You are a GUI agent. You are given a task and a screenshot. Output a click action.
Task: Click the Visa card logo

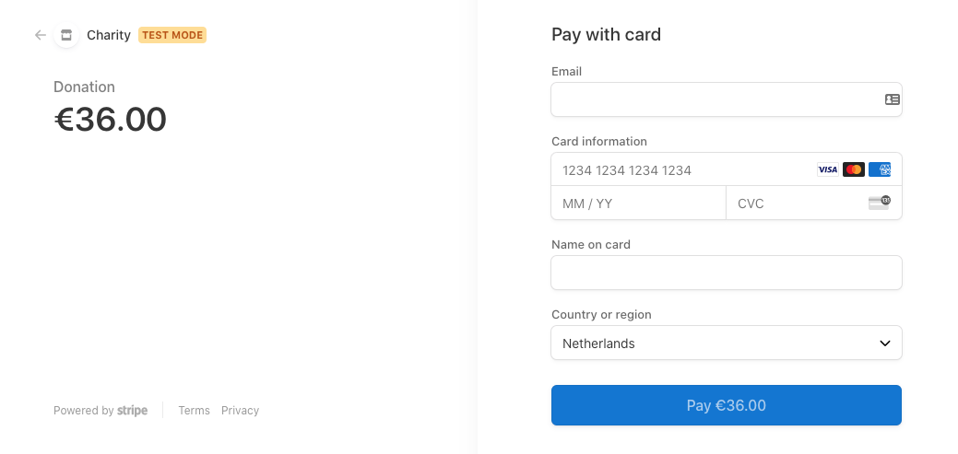coord(827,169)
